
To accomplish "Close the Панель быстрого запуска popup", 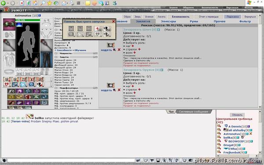I will click(114, 22).
